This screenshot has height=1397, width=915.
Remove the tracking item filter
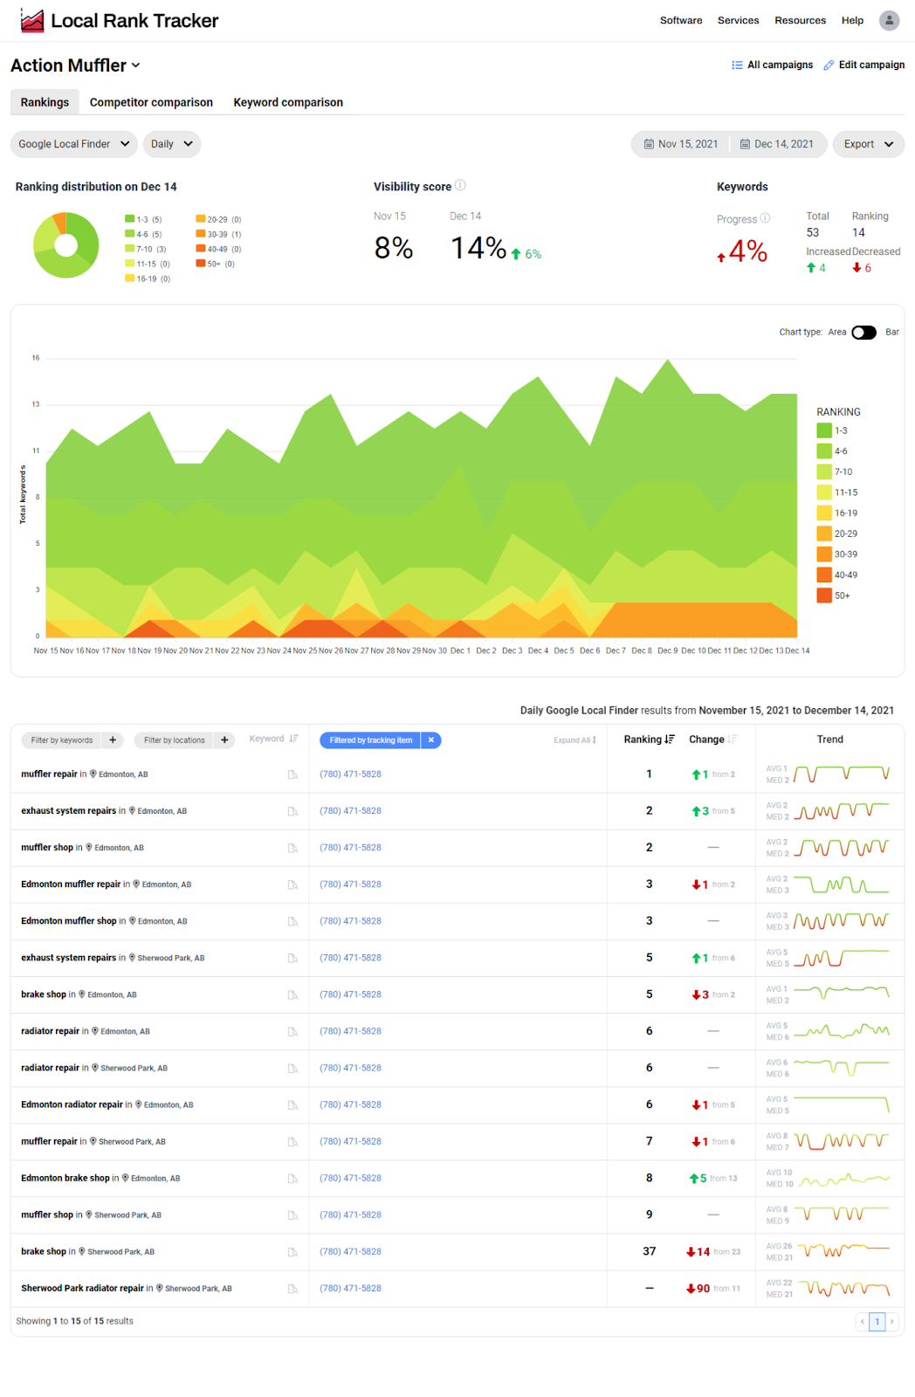click(x=430, y=740)
